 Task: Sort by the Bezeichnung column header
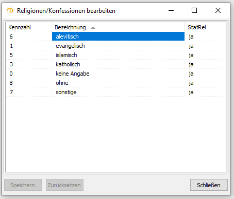point(118,27)
